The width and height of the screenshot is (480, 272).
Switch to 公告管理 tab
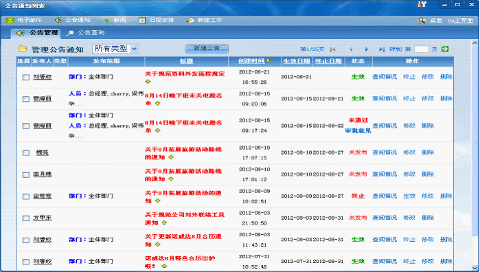coord(36,33)
